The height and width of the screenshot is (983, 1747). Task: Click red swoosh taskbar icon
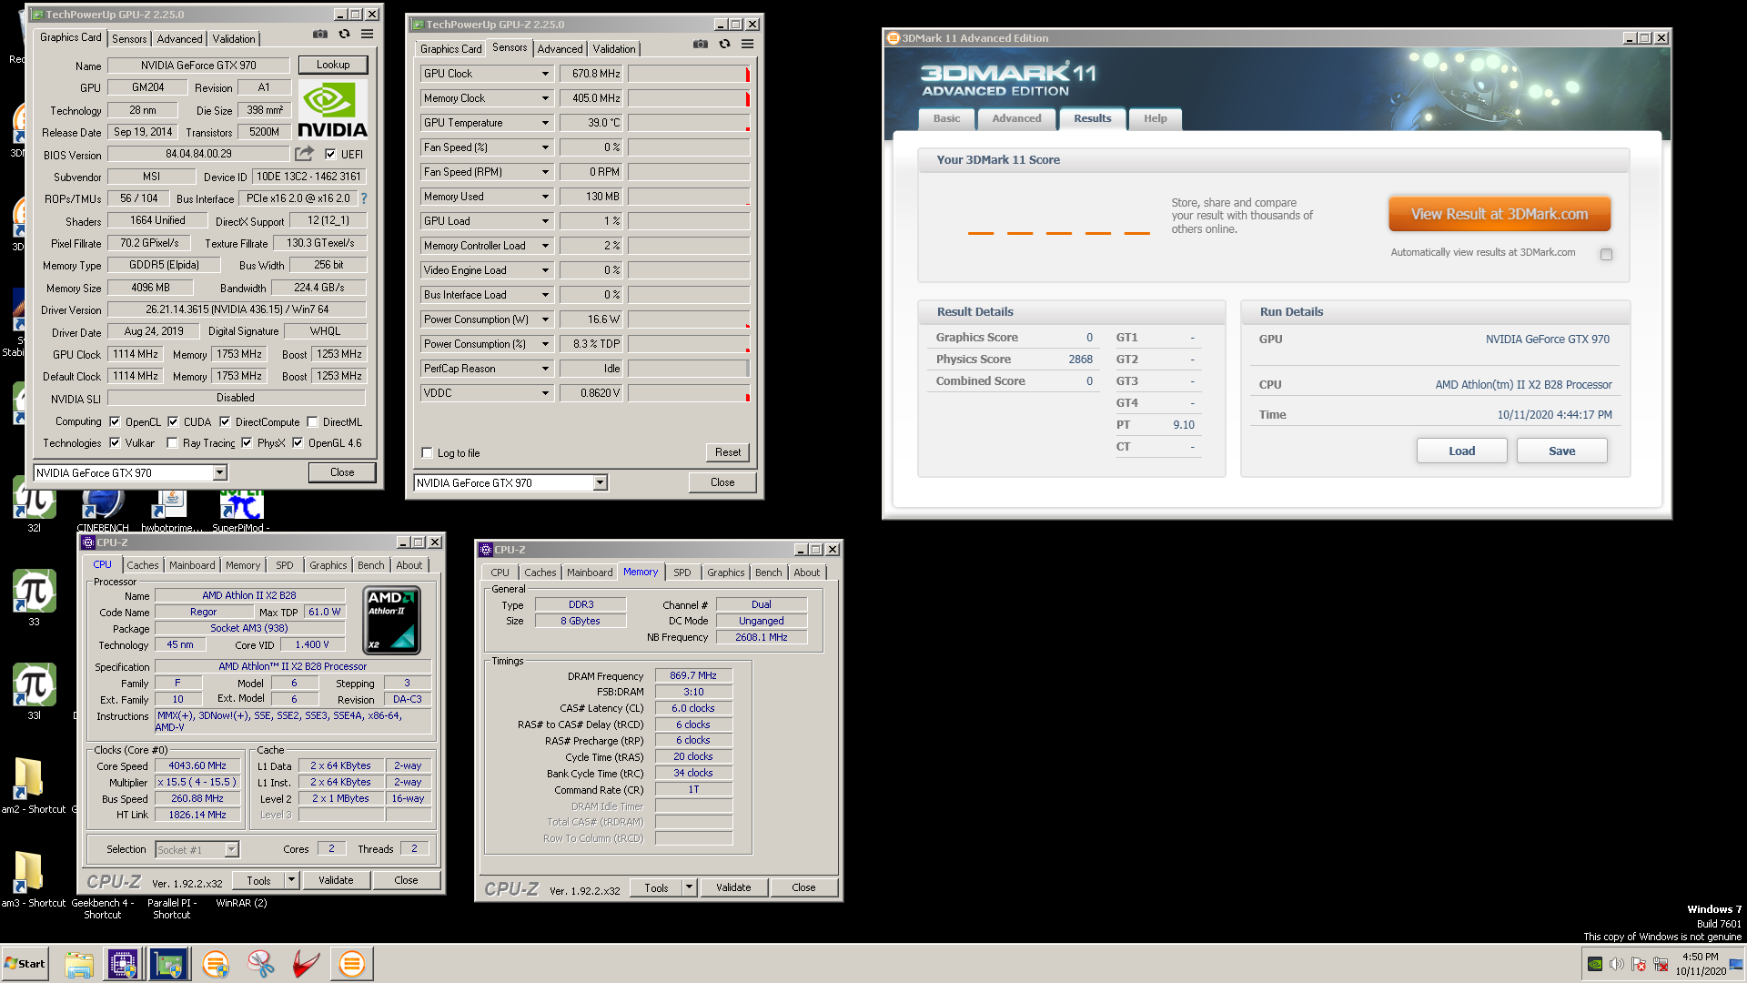(306, 964)
